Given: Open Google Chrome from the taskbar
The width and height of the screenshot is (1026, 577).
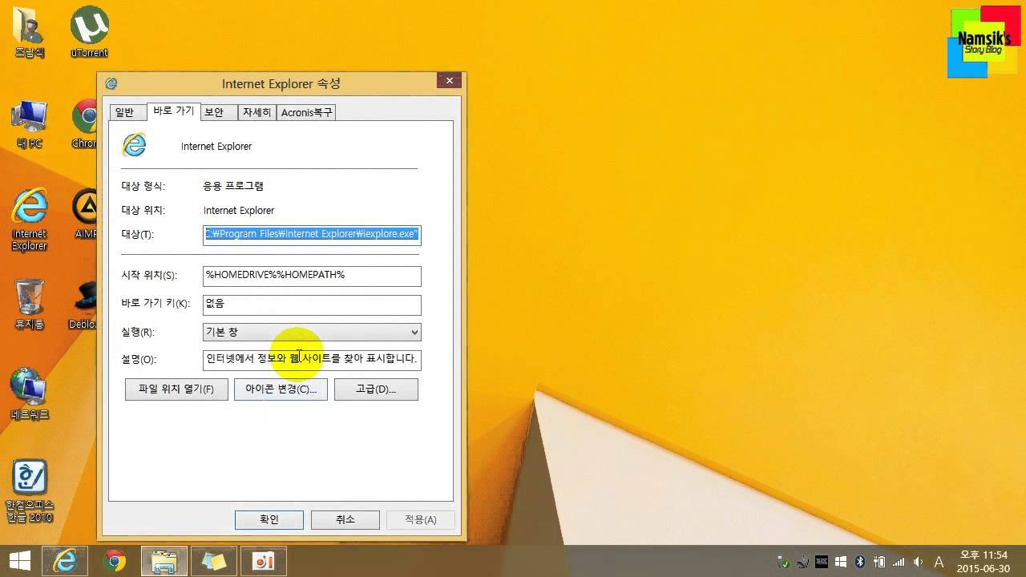Looking at the screenshot, I should click(x=115, y=561).
